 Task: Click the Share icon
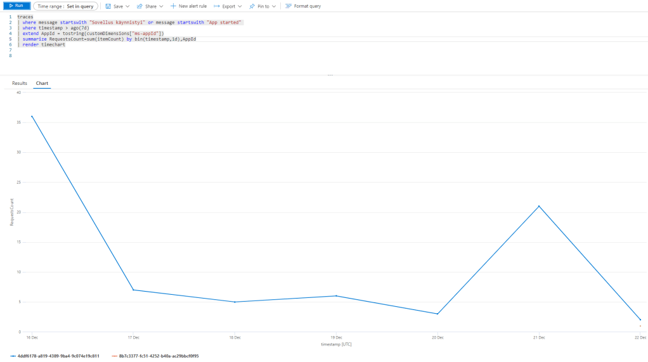coord(139,6)
